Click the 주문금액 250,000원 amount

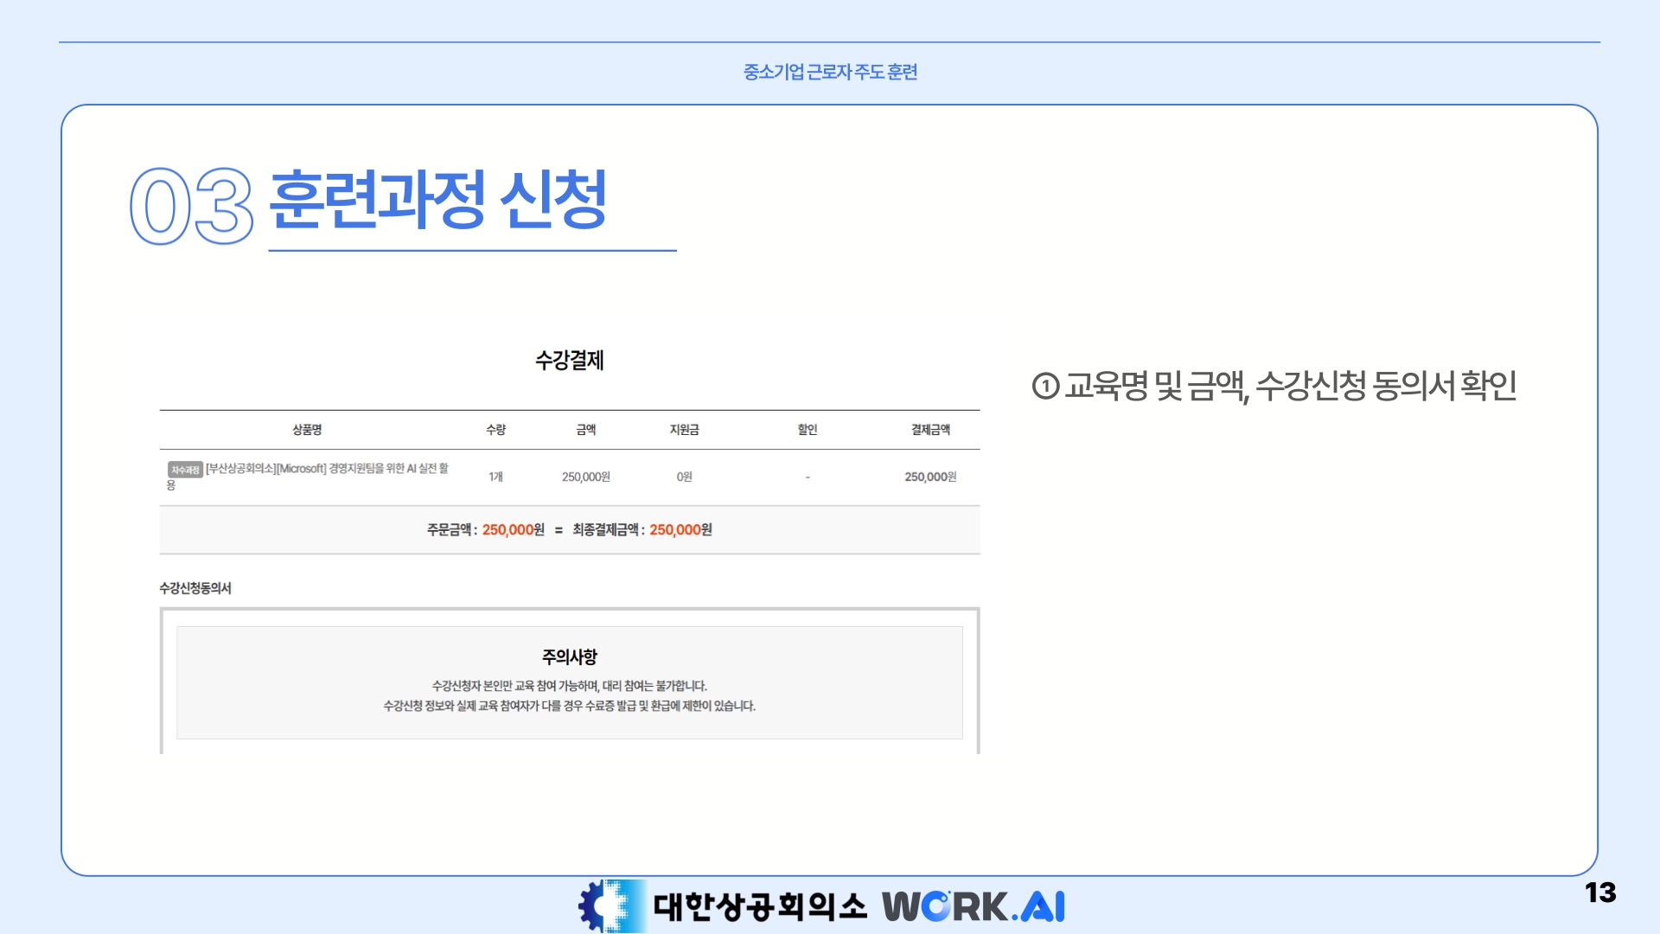[x=513, y=530]
